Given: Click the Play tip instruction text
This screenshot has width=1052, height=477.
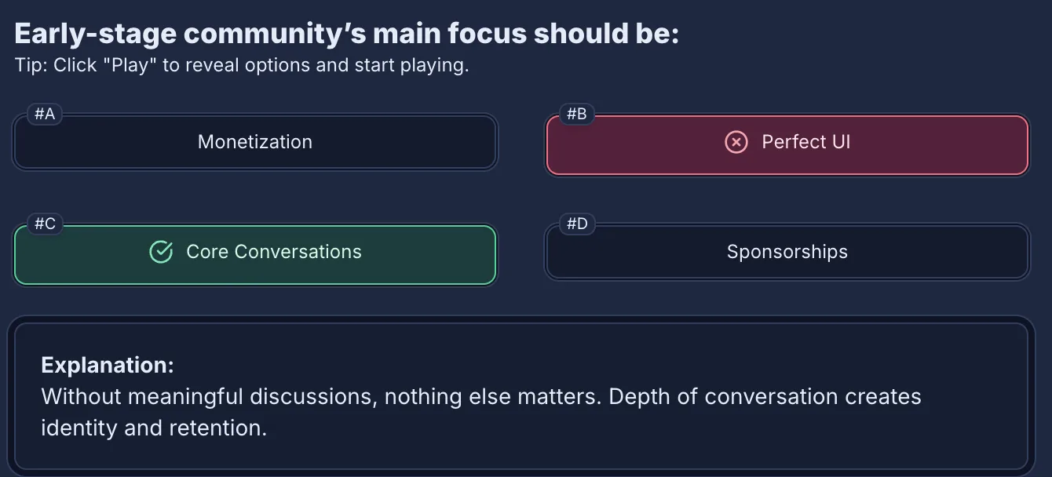Looking at the screenshot, I should [x=243, y=65].
